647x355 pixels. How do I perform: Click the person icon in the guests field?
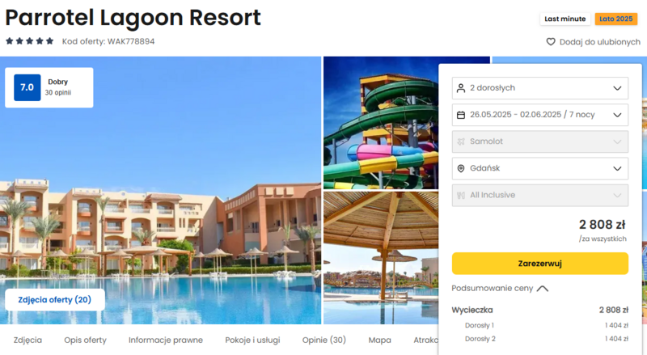click(x=461, y=88)
